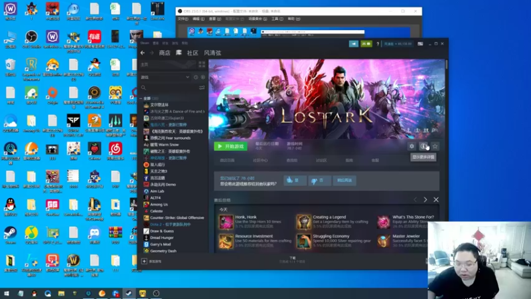
Task: Open the Origin desktop shortcut
Action: click(52, 95)
